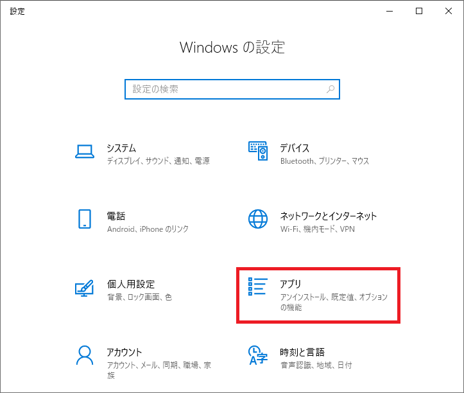Viewport: 464px width, 393px height.
Task: Close the 設定 window
Action: [x=449, y=12]
